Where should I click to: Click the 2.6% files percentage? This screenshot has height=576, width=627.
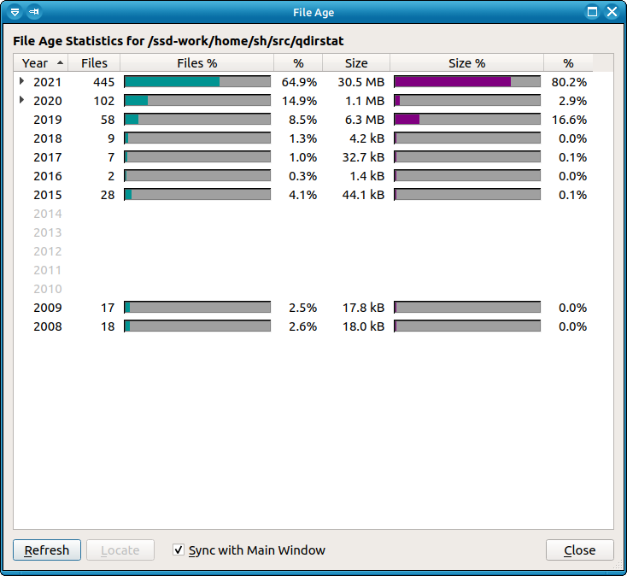302,326
